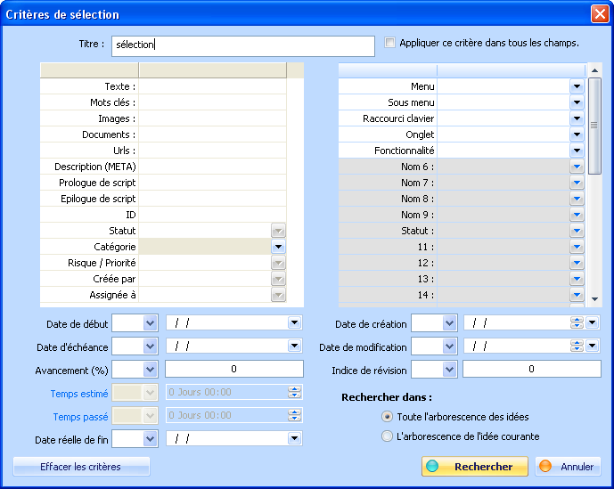This screenshot has width=614, height=489.
Task: Open the Risque / Priorité dropdown
Action: pos(278,263)
